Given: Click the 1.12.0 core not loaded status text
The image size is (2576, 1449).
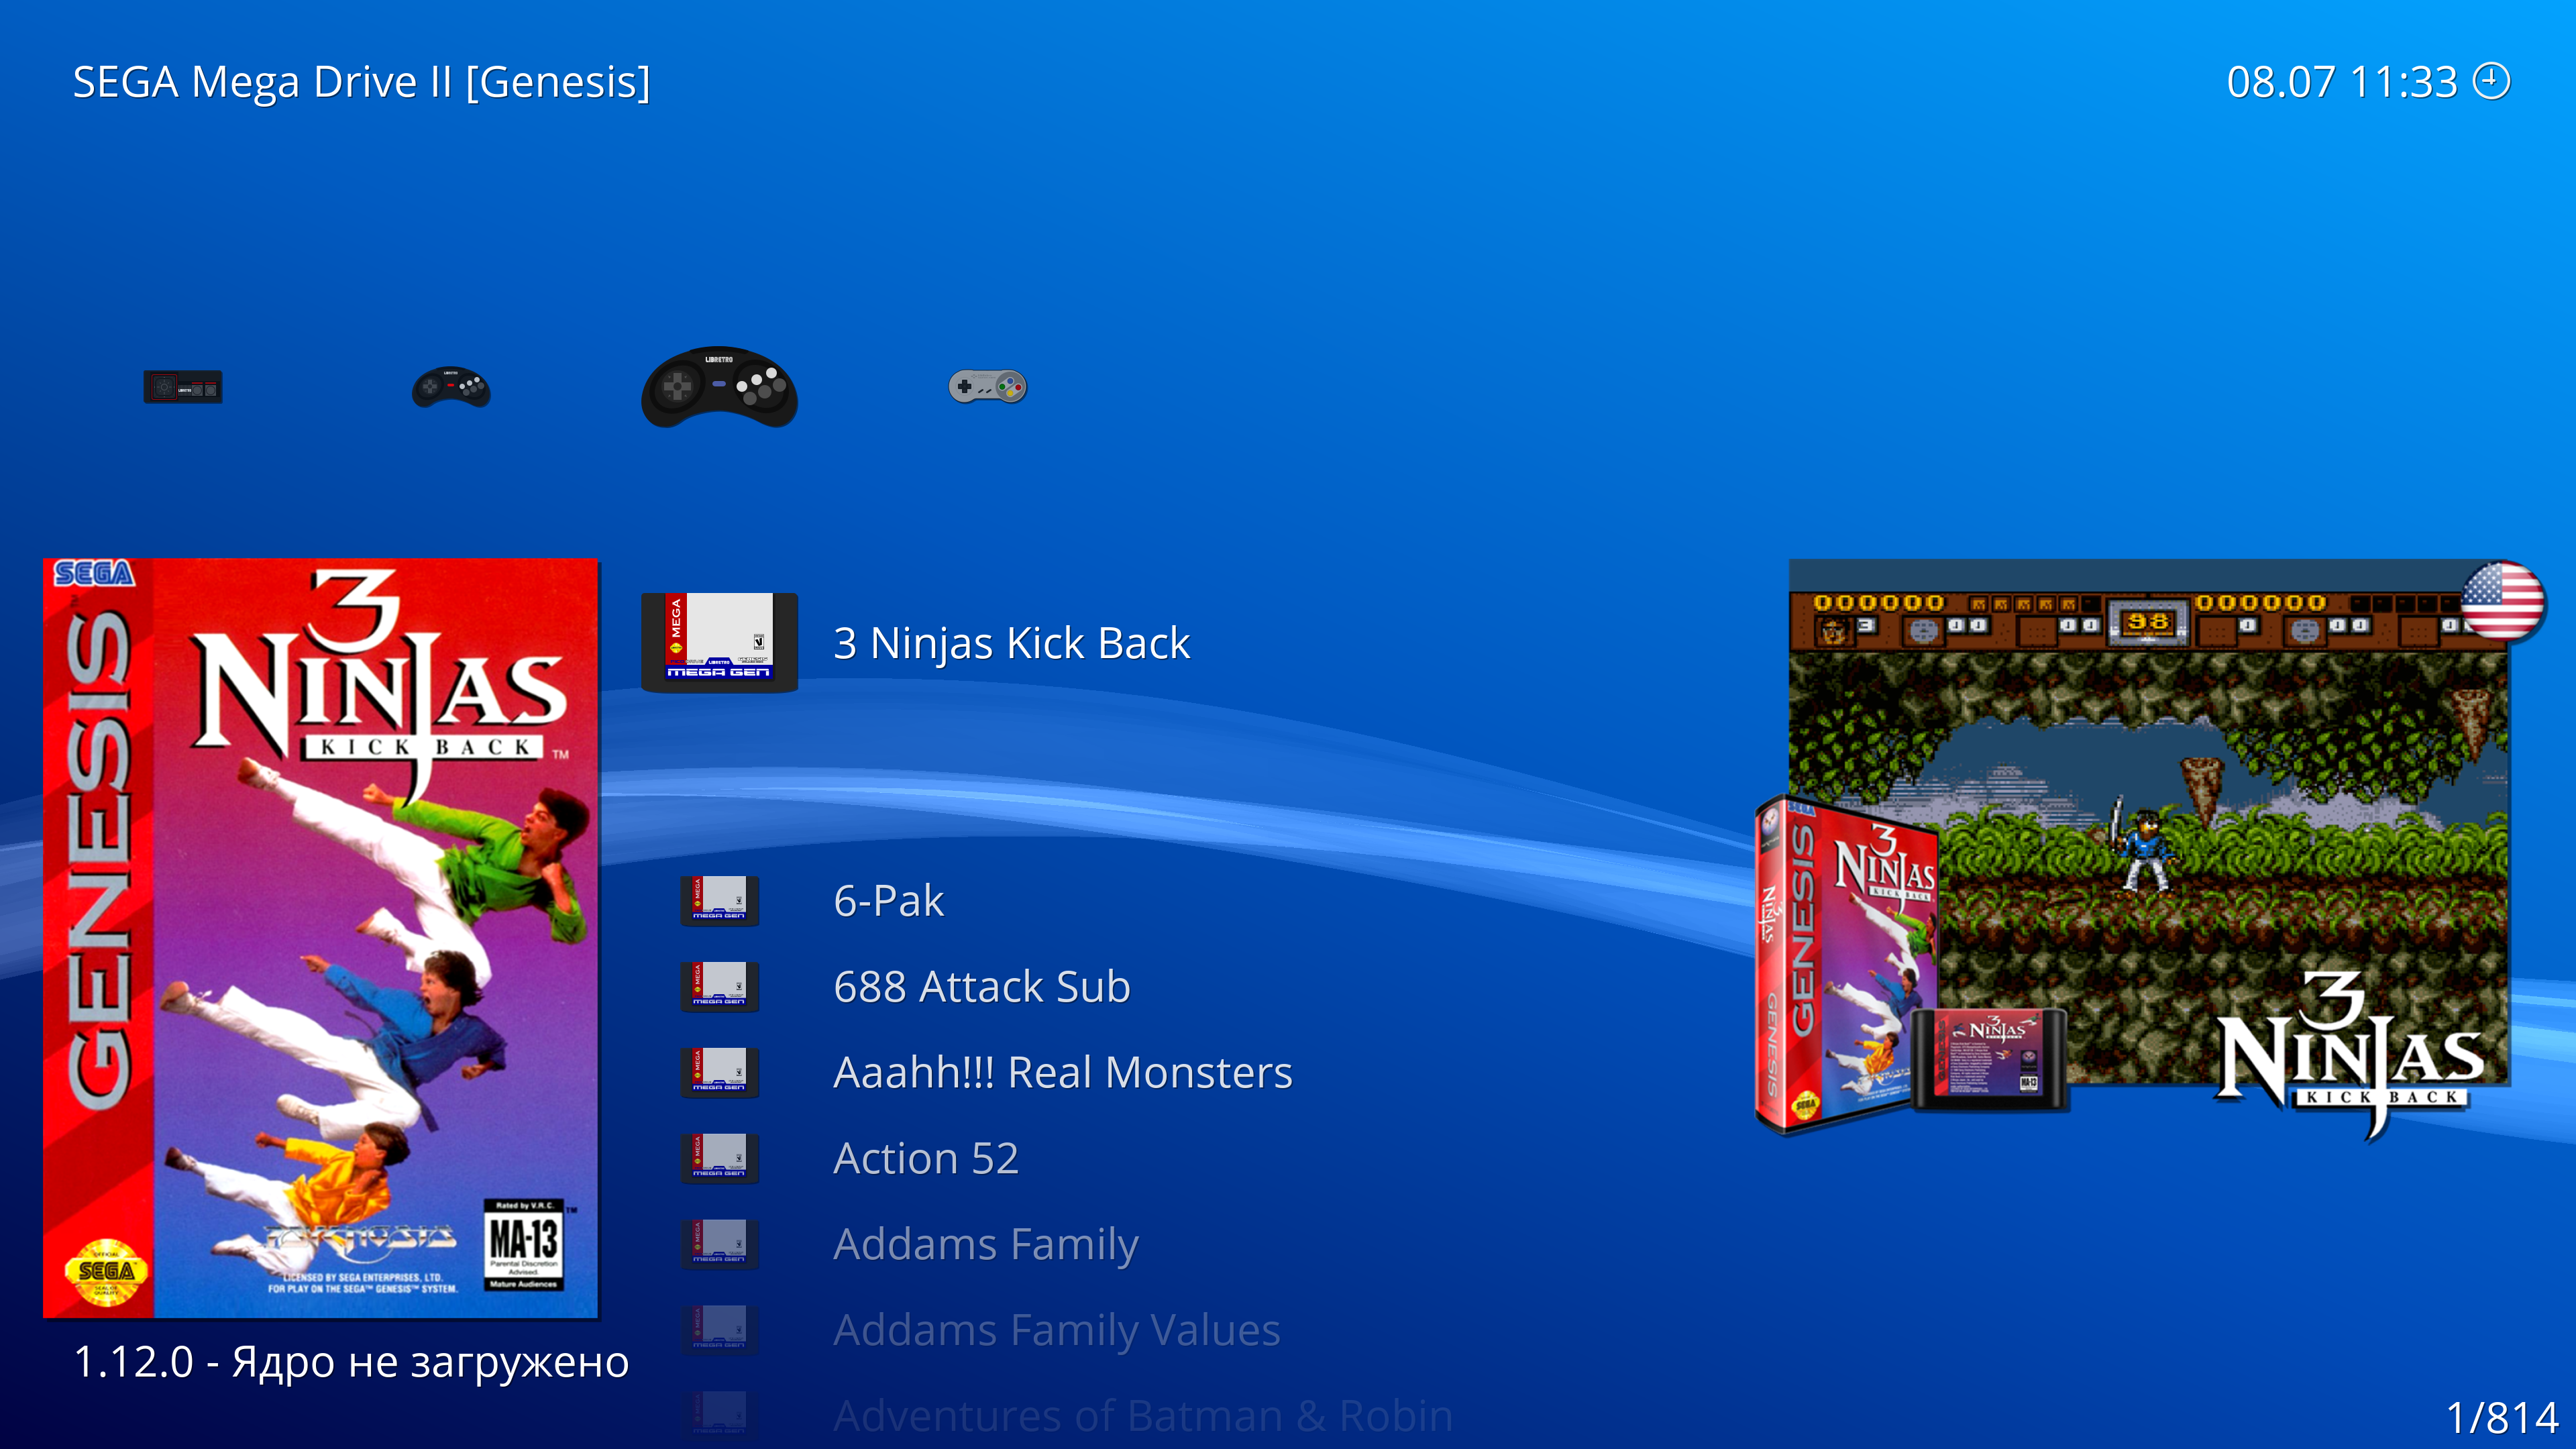Looking at the screenshot, I should click(351, 1363).
